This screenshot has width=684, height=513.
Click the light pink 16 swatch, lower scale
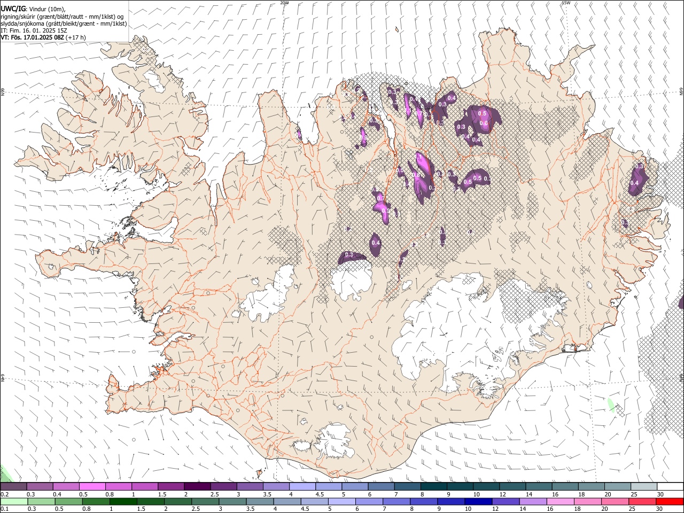point(561,501)
